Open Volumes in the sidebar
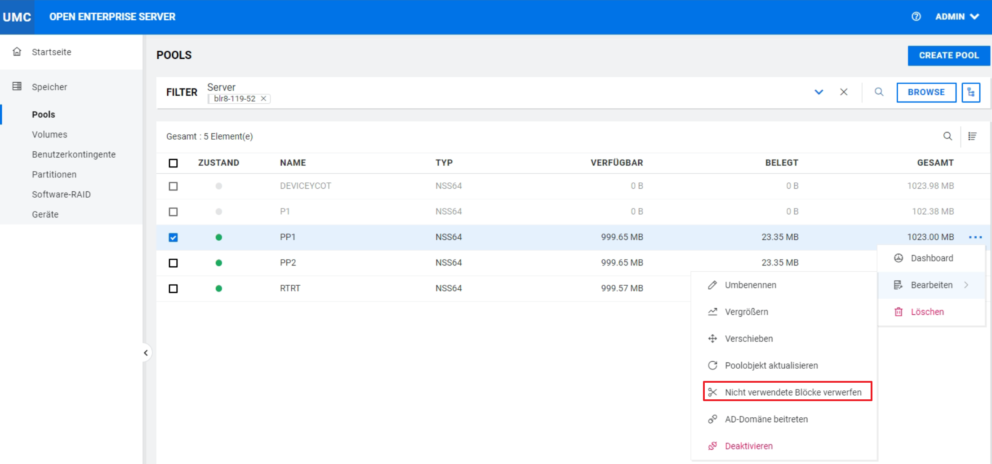 click(x=49, y=134)
